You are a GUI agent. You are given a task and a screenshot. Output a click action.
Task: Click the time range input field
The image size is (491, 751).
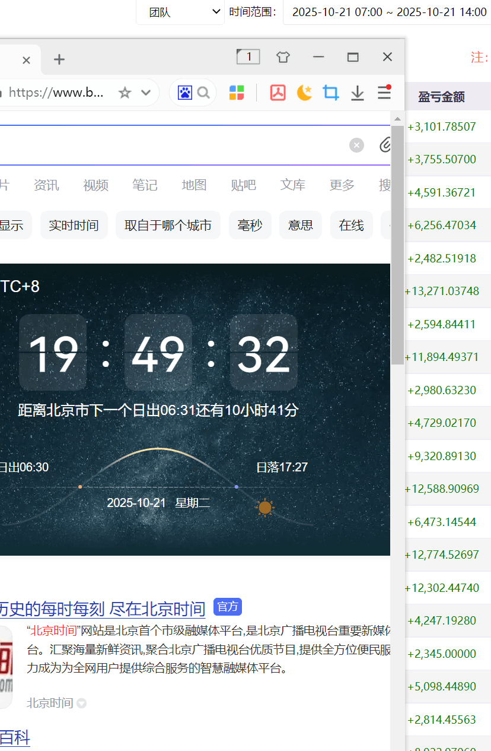389,12
